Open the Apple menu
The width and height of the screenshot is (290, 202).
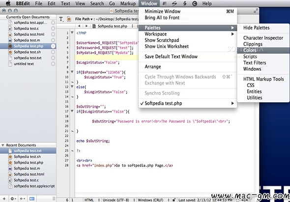coord(8,3)
